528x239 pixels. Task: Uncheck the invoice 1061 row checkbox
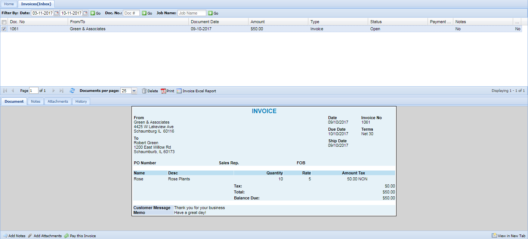[x=4, y=29]
